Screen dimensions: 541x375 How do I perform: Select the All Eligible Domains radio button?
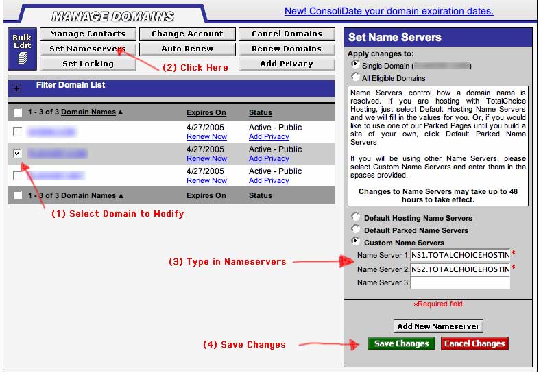355,77
